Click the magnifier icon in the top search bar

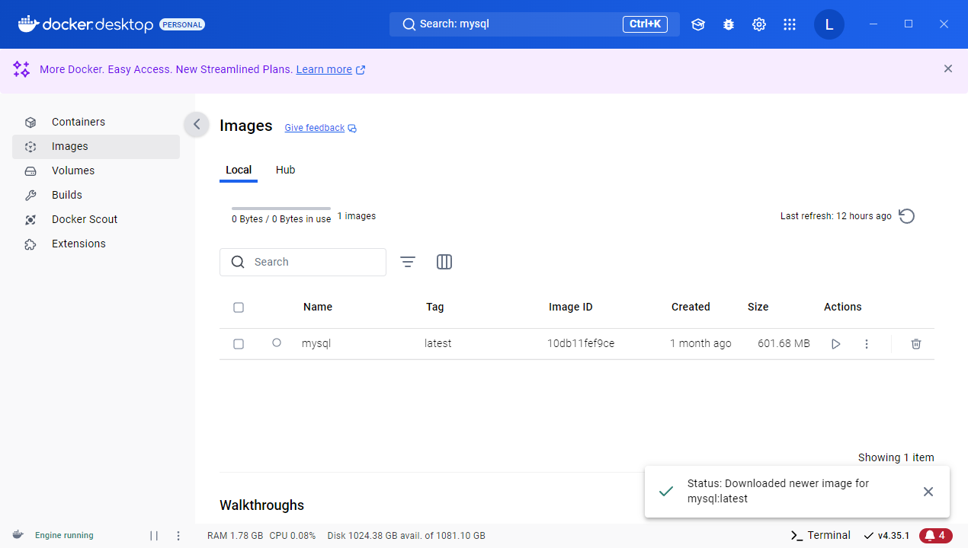(409, 24)
